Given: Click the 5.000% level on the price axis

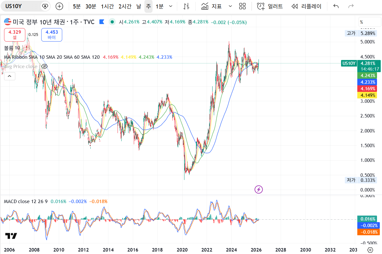Looking at the screenshot, I should coord(368,42).
